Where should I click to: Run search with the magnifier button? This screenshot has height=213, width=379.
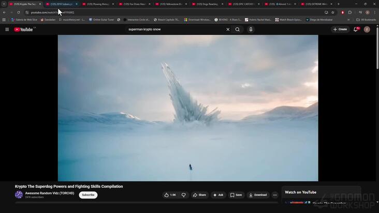(x=238, y=29)
